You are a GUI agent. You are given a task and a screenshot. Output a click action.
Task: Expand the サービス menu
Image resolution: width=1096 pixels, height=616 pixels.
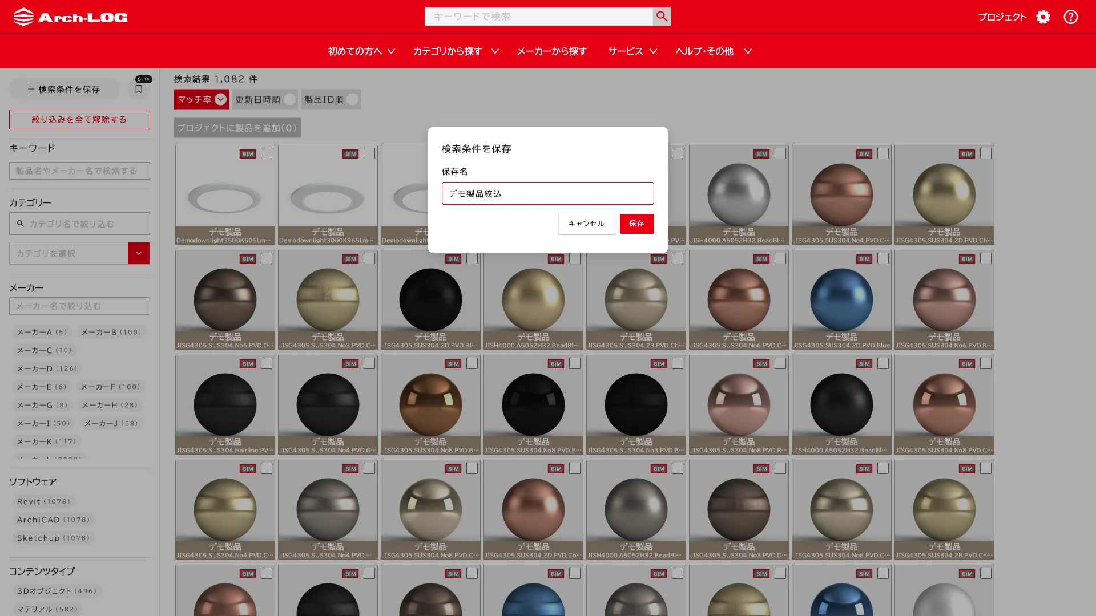point(632,51)
